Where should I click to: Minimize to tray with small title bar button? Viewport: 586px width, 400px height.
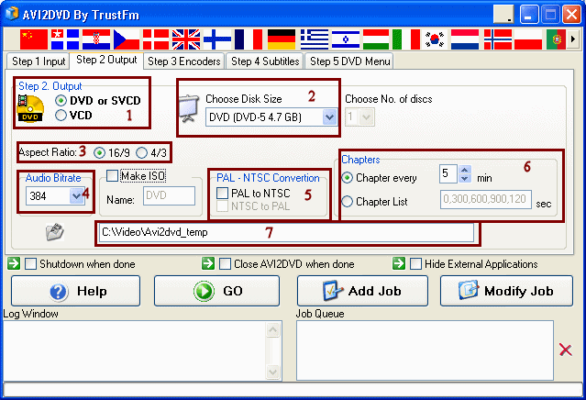coord(503,14)
